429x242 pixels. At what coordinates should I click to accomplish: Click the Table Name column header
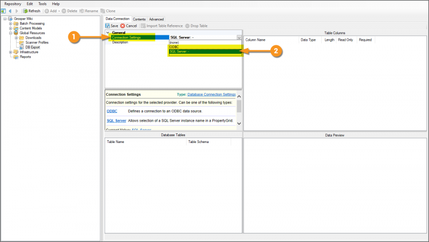[115, 142]
